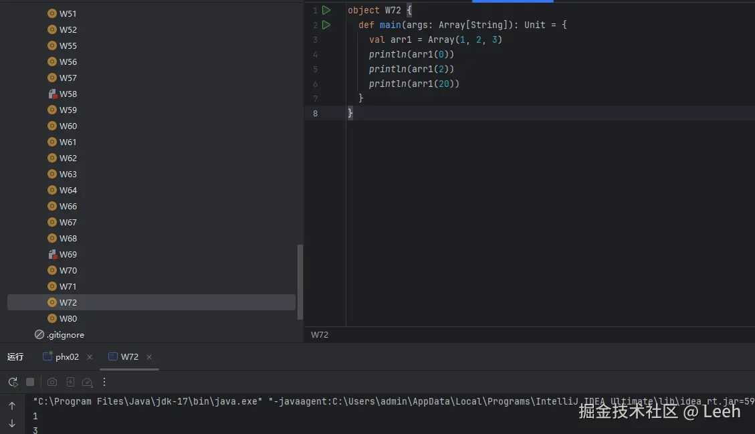Click W72 breadcrumb below the editor
Viewport: 755px width, 434px height.
click(320, 335)
